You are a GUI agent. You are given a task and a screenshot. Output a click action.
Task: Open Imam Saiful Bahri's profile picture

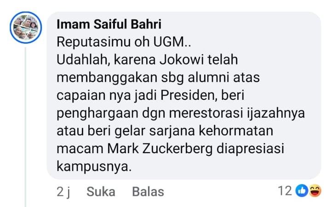[x=25, y=28]
